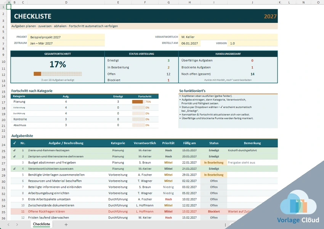Click the Planung progress bar showing 75%
Screen dimensions: 324x229
[139, 102]
